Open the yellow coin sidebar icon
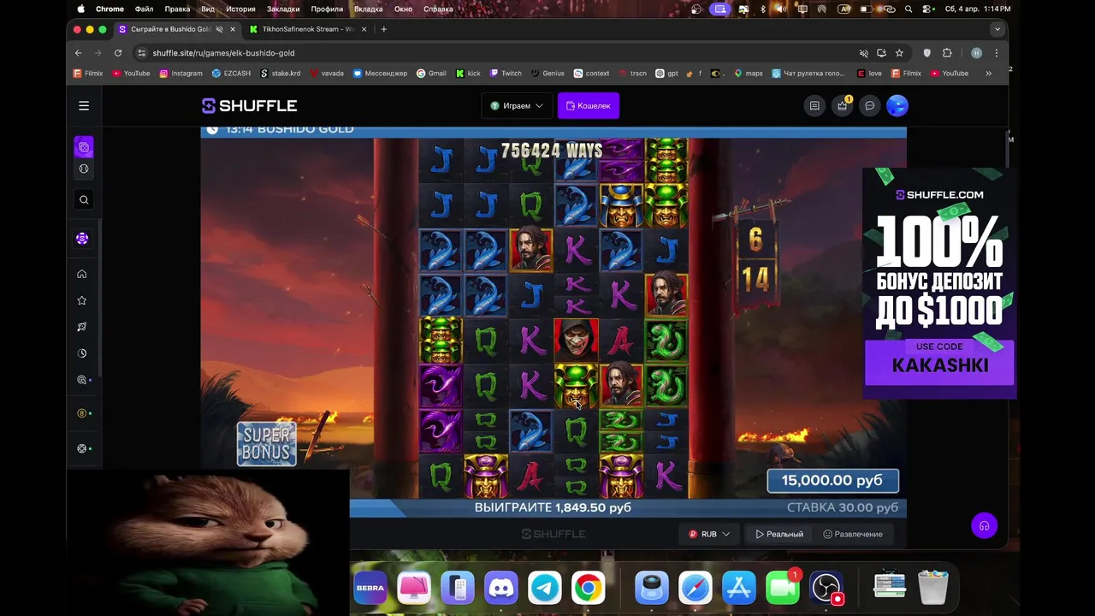 click(x=83, y=413)
